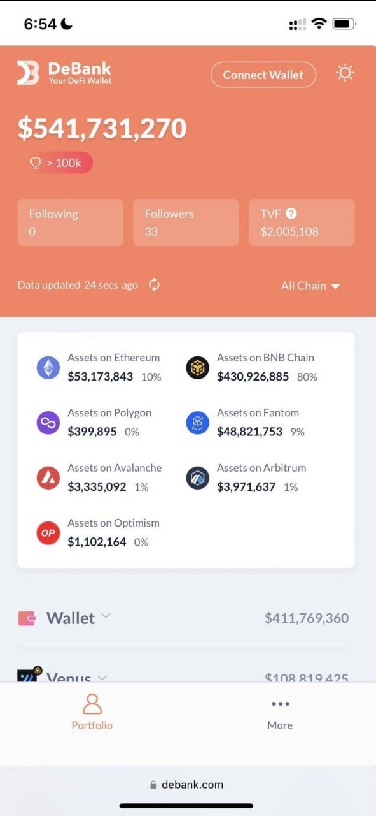Switch to the Portfolio tab
Viewport: 376px width, 816px height.
(x=92, y=712)
